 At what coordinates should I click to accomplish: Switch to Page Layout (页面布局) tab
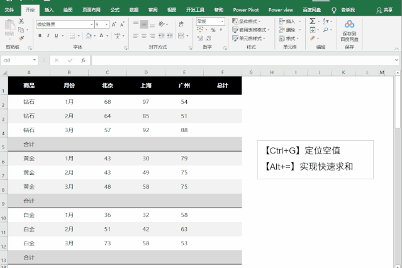point(91,10)
